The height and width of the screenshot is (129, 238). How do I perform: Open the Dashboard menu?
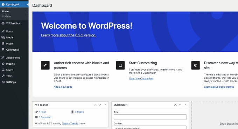[14, 5]
